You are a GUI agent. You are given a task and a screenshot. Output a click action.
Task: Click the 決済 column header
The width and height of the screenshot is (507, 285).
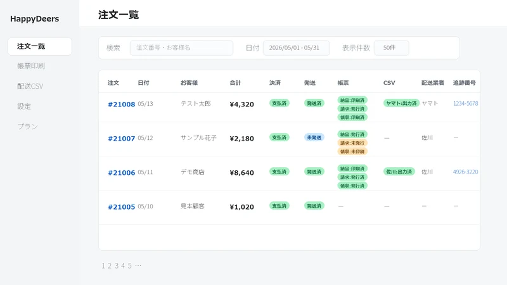point(275,83)
